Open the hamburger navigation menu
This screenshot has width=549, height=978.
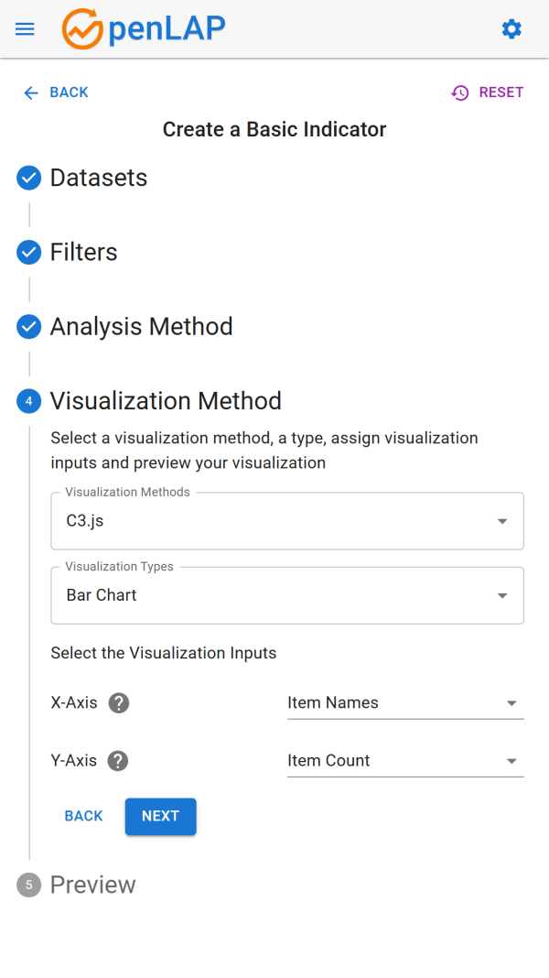point(25,29)
